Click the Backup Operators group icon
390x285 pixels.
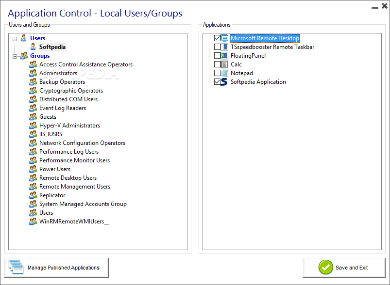[33, 82]
